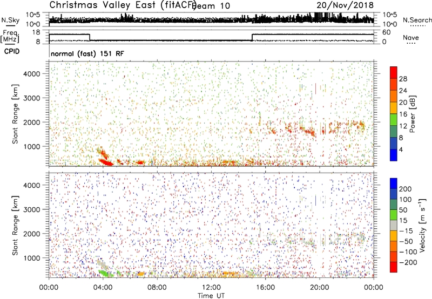Click the '28' label on Power colorbar
This screenshot has height=299, width=432.
403,79
